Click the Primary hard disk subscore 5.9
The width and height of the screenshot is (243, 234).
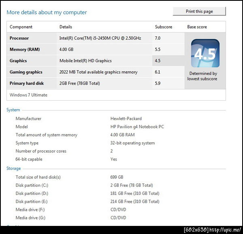tap(158, 83)
